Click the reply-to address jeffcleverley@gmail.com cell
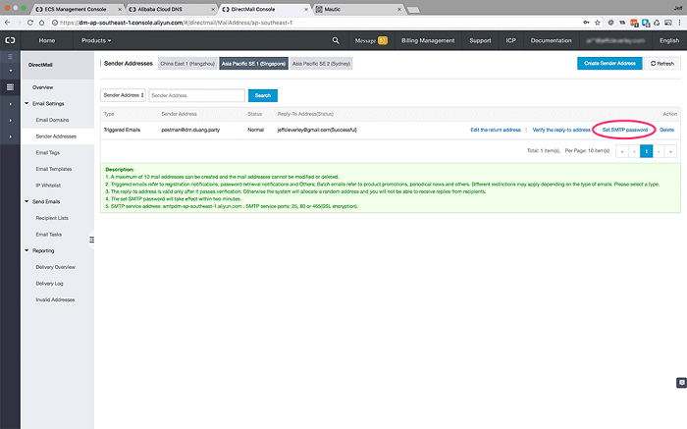 [317, 130]
